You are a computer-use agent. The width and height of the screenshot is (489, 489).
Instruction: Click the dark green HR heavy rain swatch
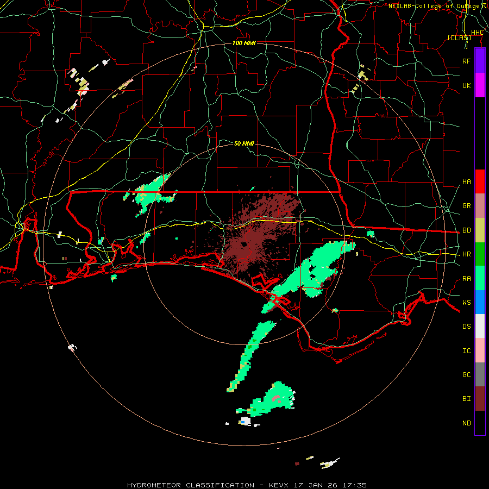480,254
